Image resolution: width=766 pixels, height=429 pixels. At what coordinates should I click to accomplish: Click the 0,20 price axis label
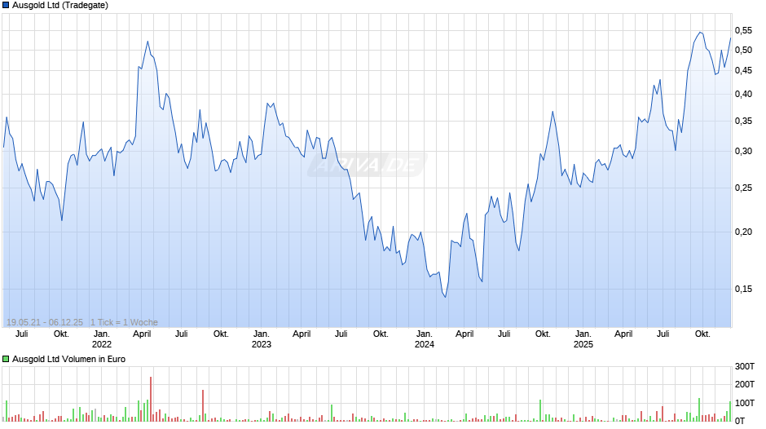(x=743, y=232)
